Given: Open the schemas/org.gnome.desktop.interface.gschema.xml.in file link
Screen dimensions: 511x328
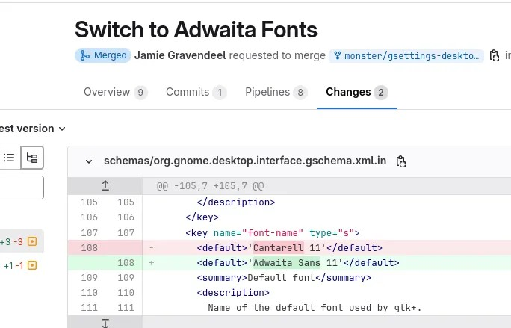Looking at the screenshot, I should 245,161.
